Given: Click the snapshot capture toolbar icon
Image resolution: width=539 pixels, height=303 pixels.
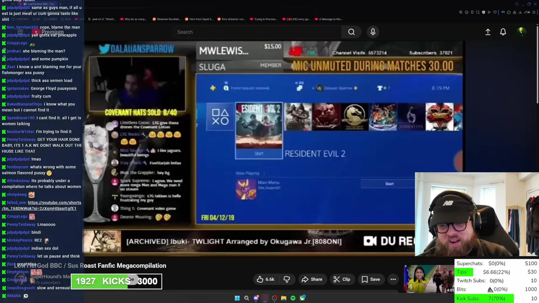Looking at the screenshot, I should tap(478, 12).
